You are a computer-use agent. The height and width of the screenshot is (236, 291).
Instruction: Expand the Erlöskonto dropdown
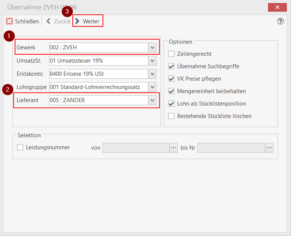pyautogui.click(x=152, y=74)
